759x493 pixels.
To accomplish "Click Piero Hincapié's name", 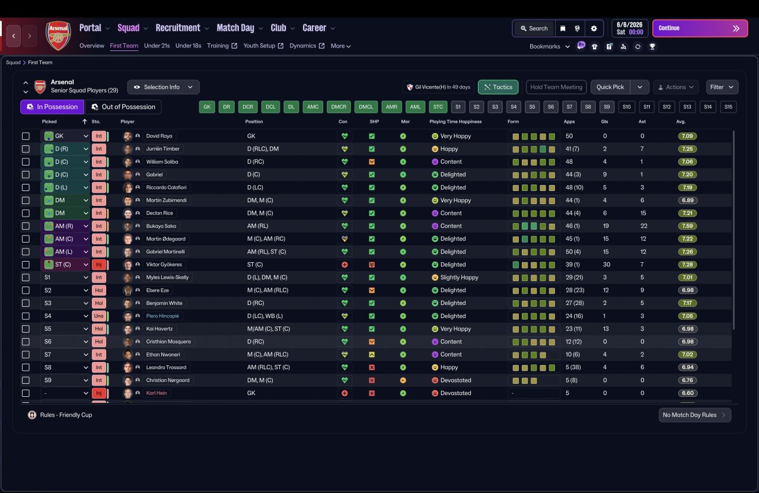I will 162,316.
